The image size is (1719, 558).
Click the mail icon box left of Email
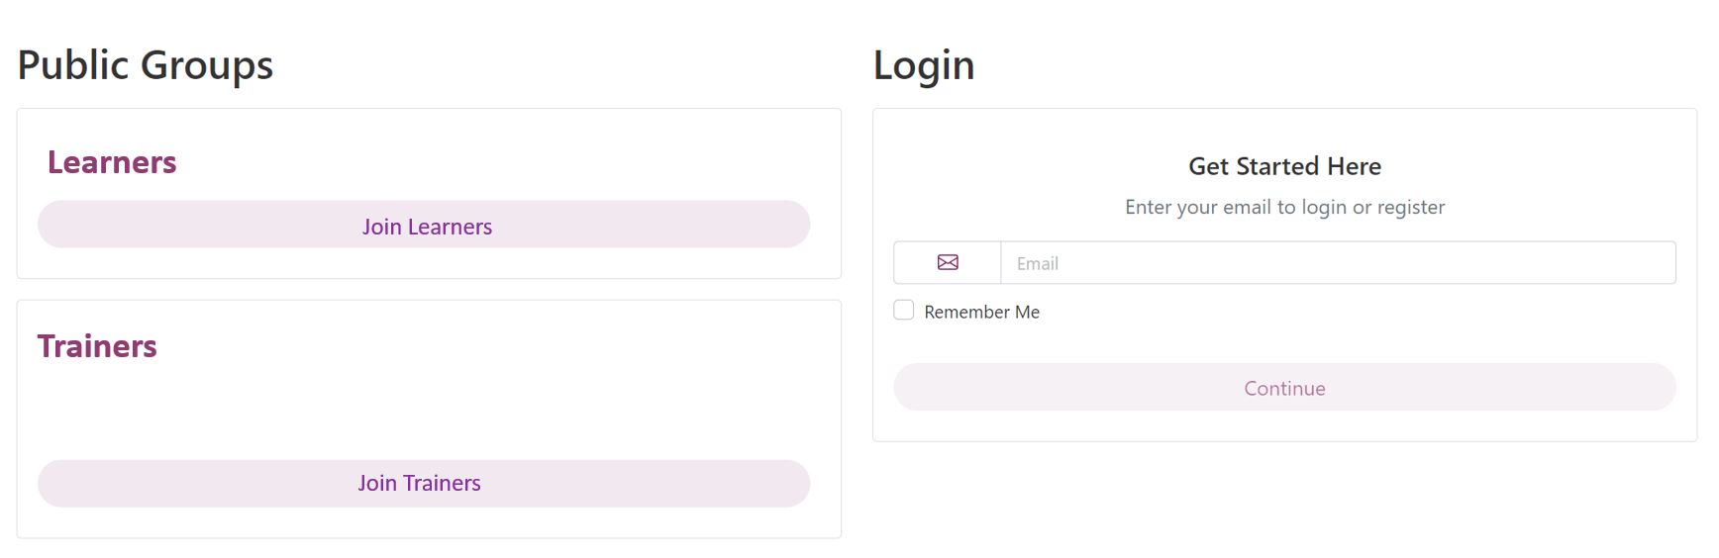pos(948,263)
